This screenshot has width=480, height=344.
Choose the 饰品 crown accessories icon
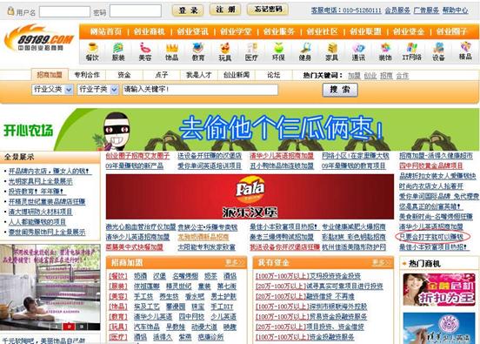coord(171,51)
